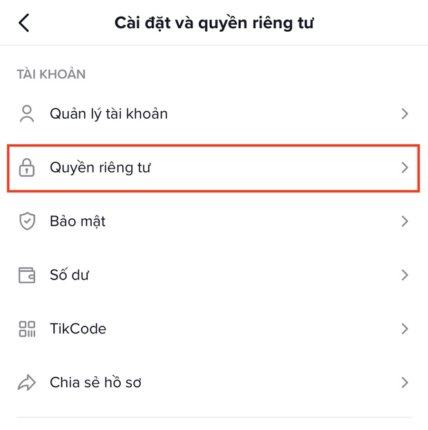Tap the Chia sẻ hồ sơ text
Screen dimensions: 428x430
pos(95,382)
